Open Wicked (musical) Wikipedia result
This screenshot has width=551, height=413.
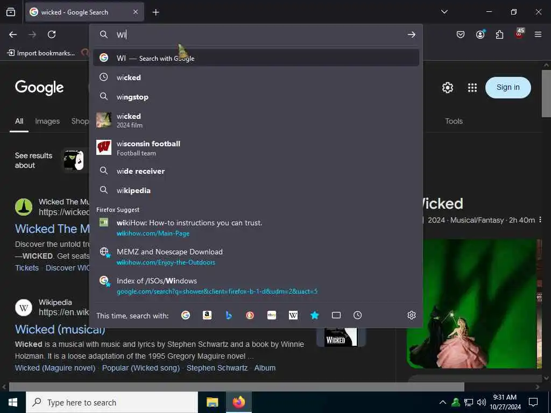pos(60,330)
